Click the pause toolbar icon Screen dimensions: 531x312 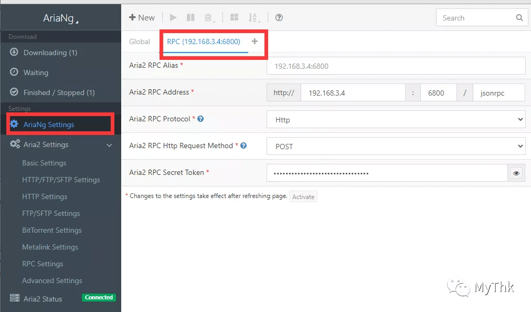coord(190,17)
